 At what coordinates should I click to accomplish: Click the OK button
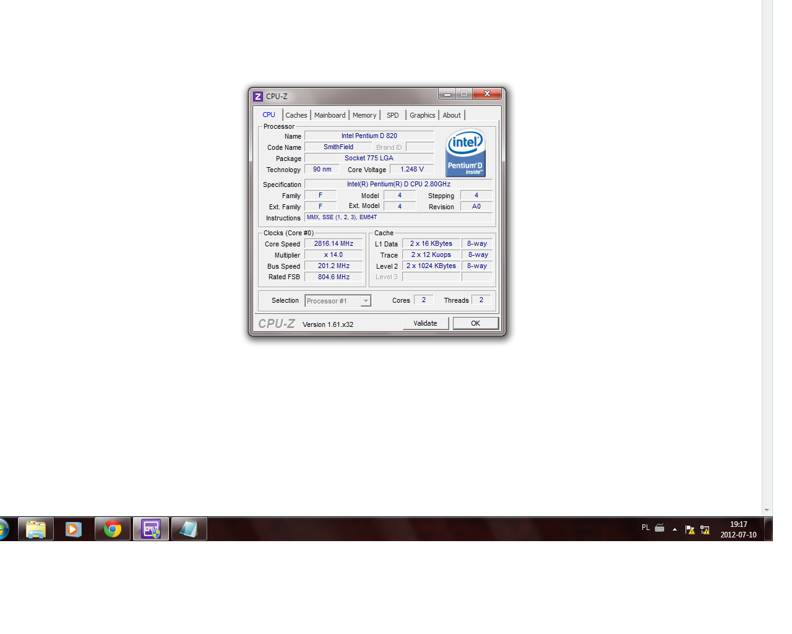(475, 323)
